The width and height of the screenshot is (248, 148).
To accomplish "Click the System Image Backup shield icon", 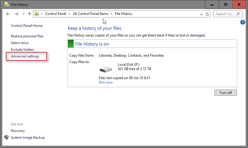I will pos(6,137).
